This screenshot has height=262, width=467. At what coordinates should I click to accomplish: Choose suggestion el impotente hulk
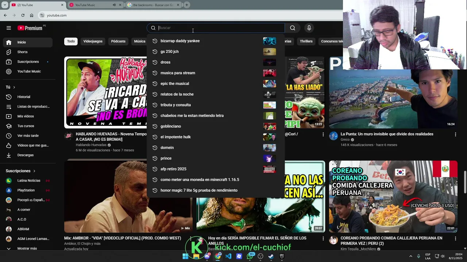click(216, 137)
